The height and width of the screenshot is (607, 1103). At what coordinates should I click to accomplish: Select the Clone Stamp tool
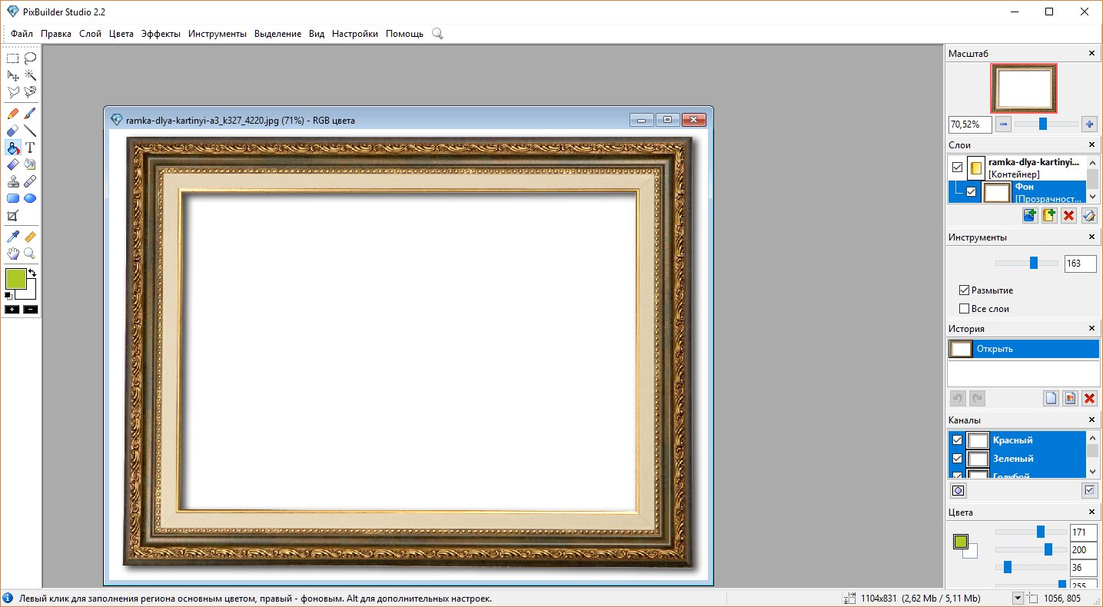click(x=13, y=181)
